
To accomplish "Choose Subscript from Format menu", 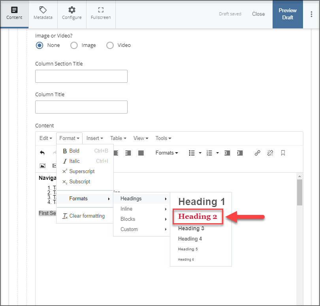I will 85,181.
